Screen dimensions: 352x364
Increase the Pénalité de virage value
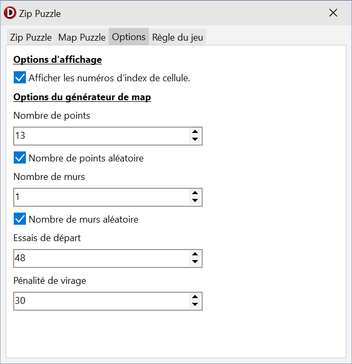195,297
